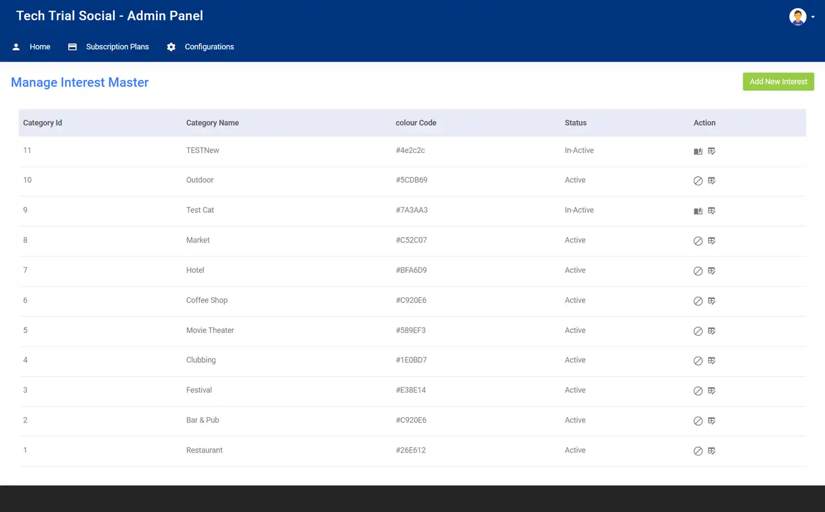Click the Configurations gear icon
This screenshot has width=825, height=512.
[171, 47]
